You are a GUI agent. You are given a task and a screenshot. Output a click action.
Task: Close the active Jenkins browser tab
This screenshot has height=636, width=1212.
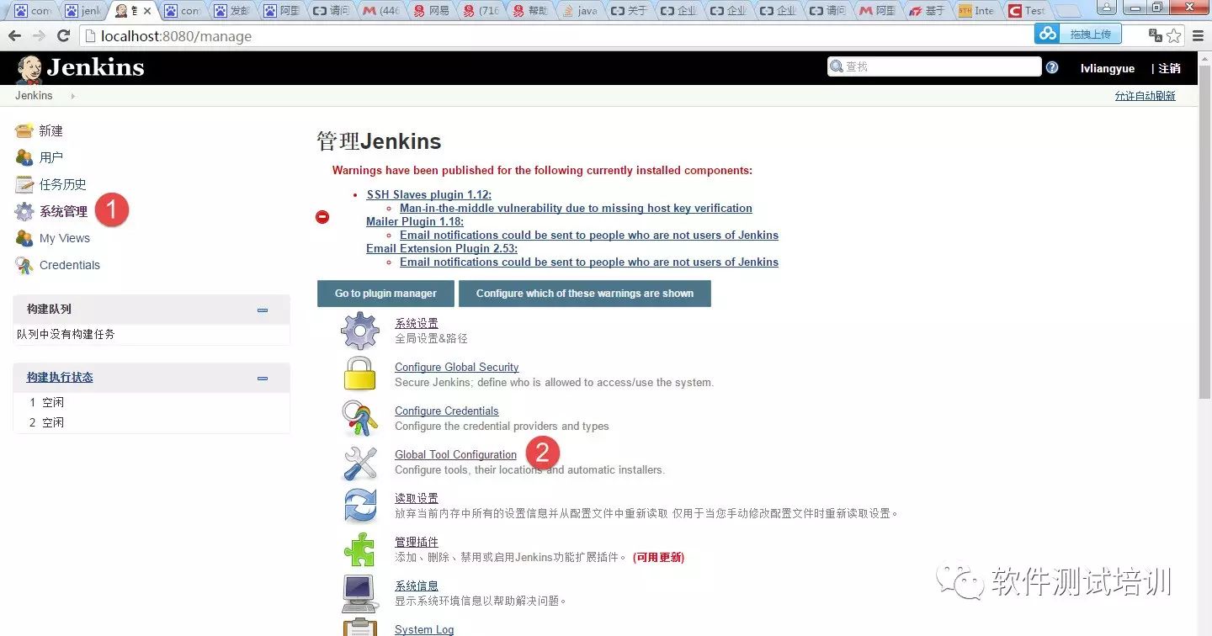click(x=149, y=11)
